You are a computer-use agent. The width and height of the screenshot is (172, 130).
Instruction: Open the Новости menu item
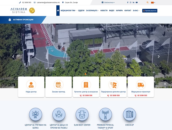click(x=104, y=11)
